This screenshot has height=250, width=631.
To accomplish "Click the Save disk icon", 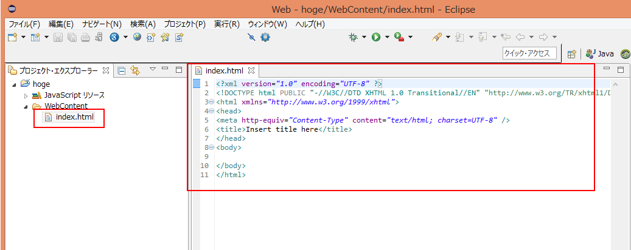I will (58, 38).
